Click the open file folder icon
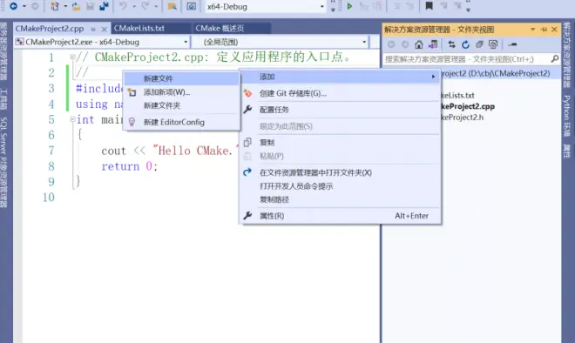The height and width of the screenshot is (343, 575). click(x=77, y=6)
